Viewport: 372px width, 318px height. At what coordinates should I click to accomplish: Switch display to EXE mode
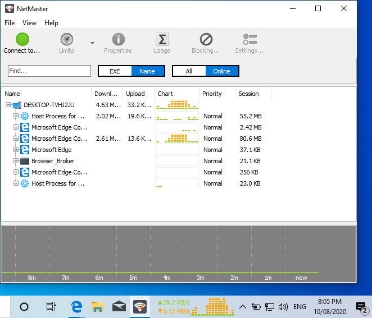(x=115, y=71)
